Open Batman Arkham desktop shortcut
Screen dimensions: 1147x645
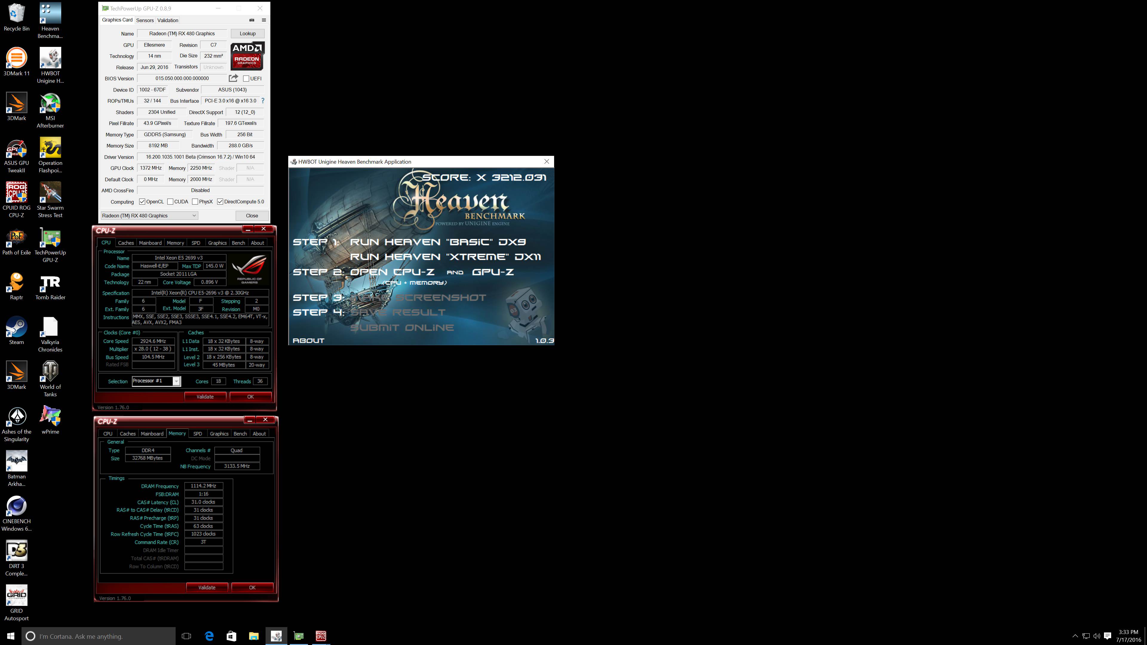(16, 469)
